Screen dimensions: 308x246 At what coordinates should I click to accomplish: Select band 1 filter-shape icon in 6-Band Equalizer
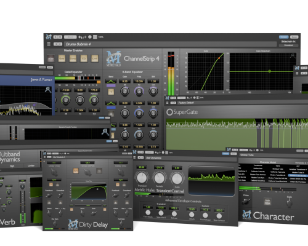pyautogui.click(x=111, y=81)
